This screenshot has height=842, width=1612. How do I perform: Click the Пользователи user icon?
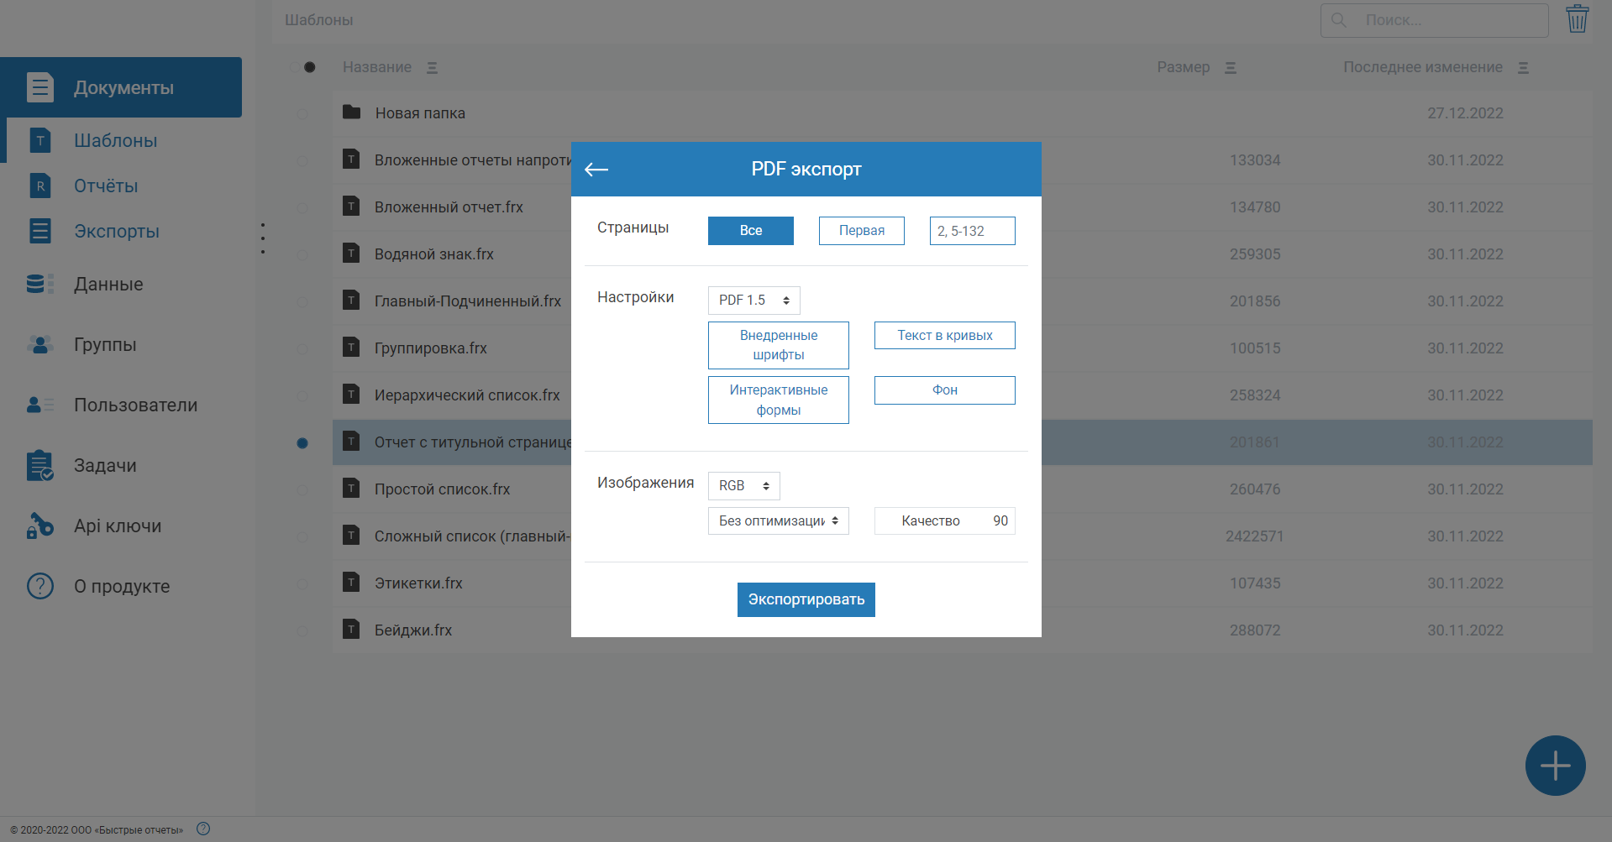(39, 405)
